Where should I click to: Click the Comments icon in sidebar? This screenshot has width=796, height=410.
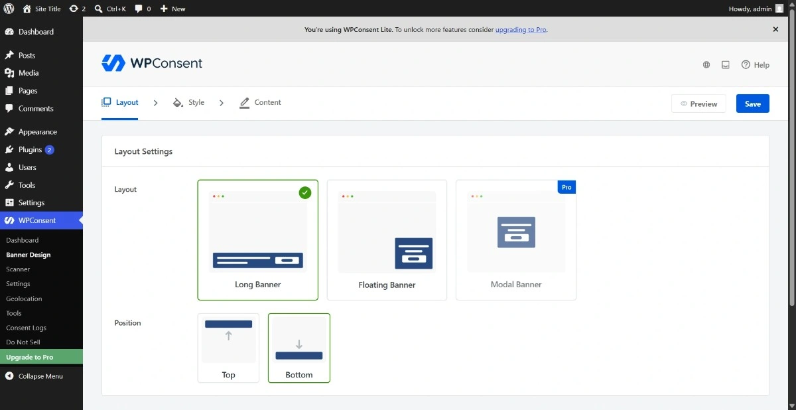(x=9, y=108)
